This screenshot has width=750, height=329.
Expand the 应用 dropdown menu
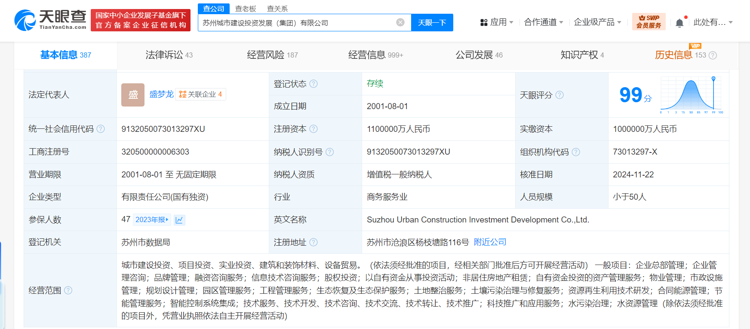coord(497,22)
